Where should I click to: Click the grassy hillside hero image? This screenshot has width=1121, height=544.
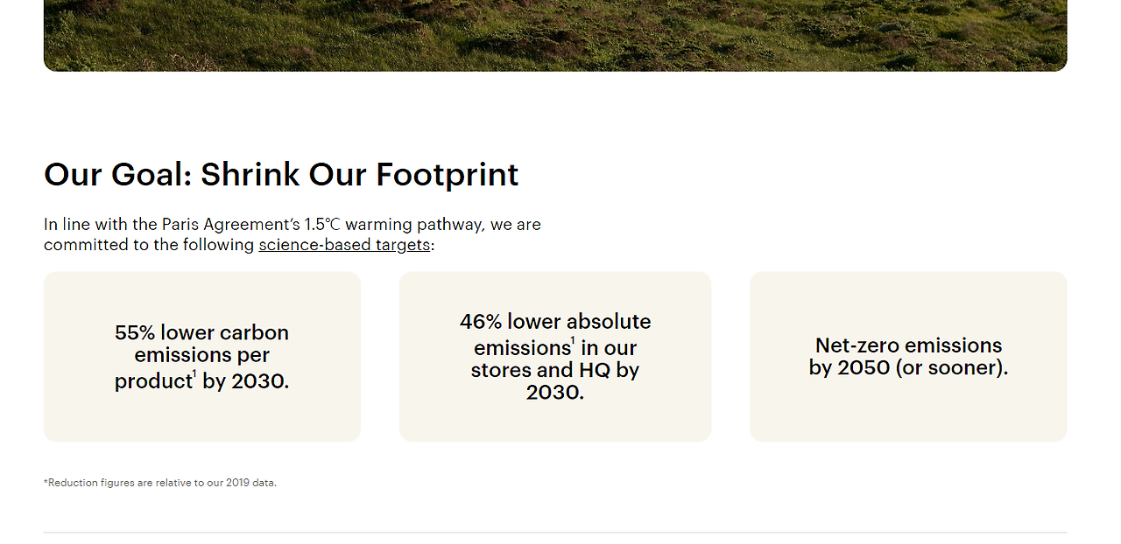pos(555,35)
